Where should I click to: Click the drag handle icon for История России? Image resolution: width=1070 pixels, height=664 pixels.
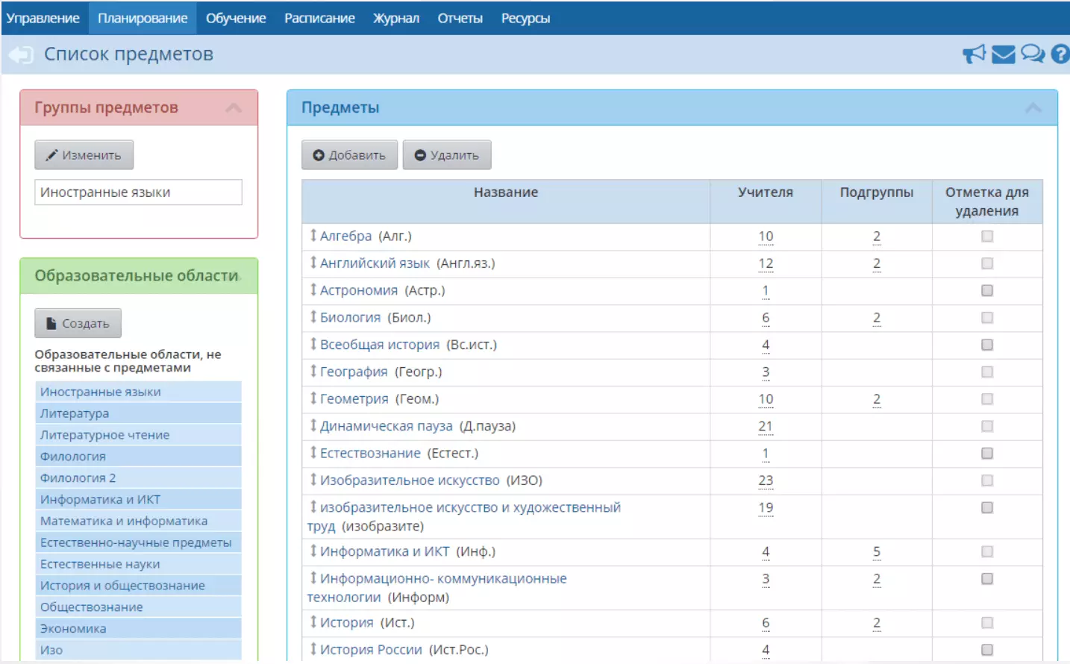point(313,649)
